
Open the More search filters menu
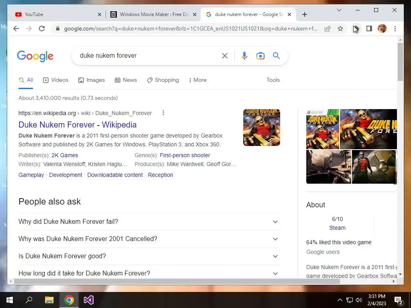197,80
